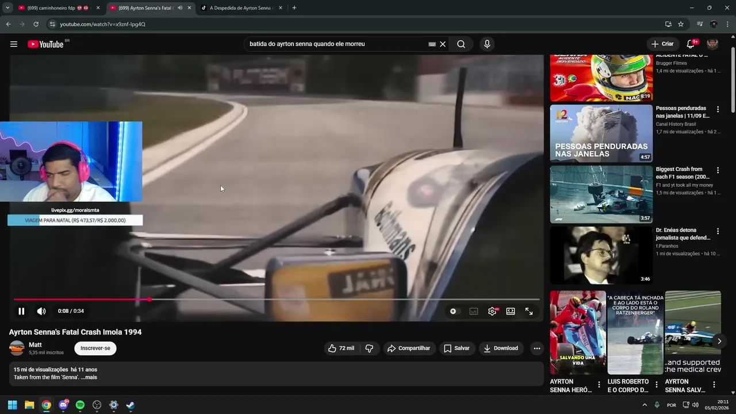This screenshot has width=736, height=414.
Task: Start voice search with microphone
Action: [487, 44]
